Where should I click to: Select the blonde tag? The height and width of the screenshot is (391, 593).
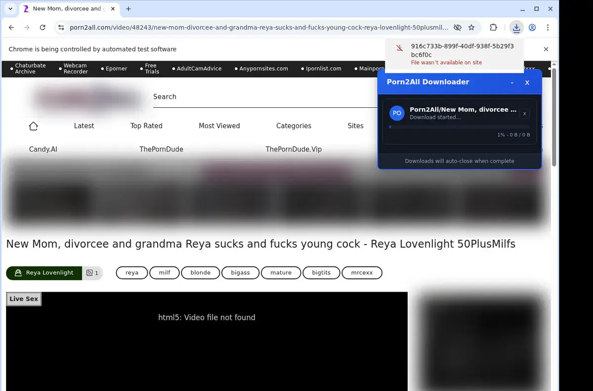(200, 273)
